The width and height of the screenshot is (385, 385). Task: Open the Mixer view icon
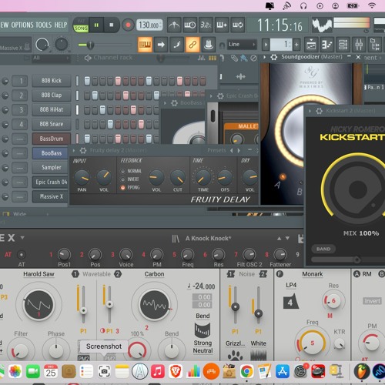(x=359, y=45)
